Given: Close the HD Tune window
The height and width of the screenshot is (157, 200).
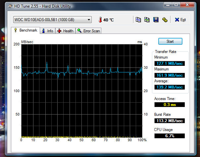Looking at the screenshot, I should pyautogui.click(x=187, y=5).
